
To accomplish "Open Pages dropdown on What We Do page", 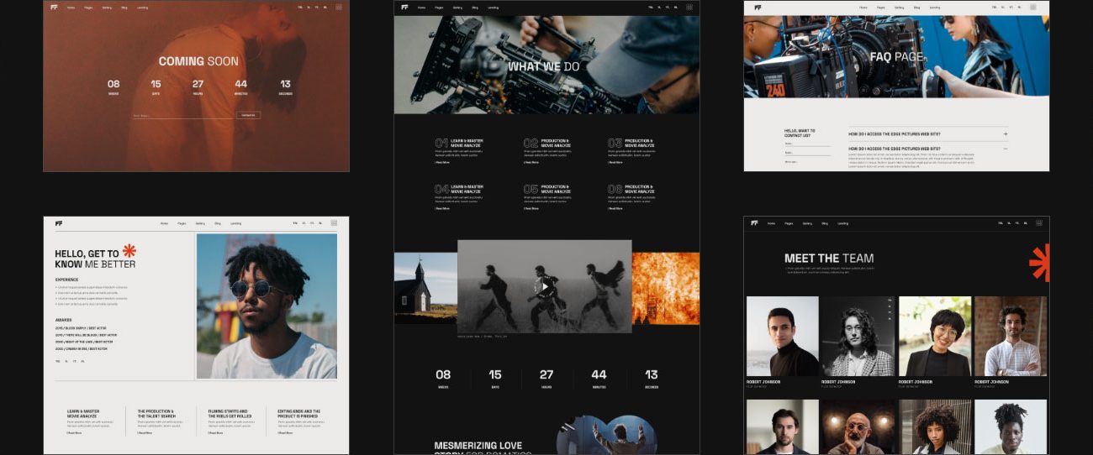I will pyautogui.click(x=439, y=7).
